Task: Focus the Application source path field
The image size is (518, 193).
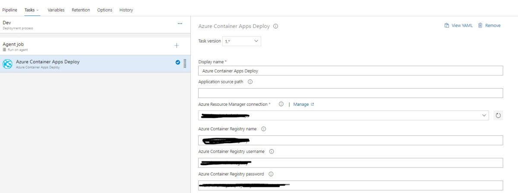Action: coord(351,93)
